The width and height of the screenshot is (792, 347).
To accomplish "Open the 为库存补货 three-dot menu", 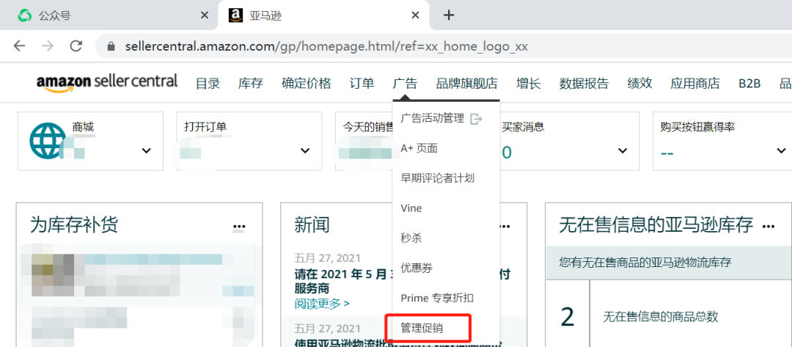I will 239,226.
